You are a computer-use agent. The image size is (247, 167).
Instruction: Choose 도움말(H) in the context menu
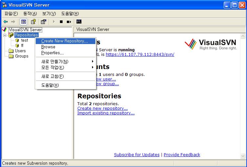click(66, 85)
